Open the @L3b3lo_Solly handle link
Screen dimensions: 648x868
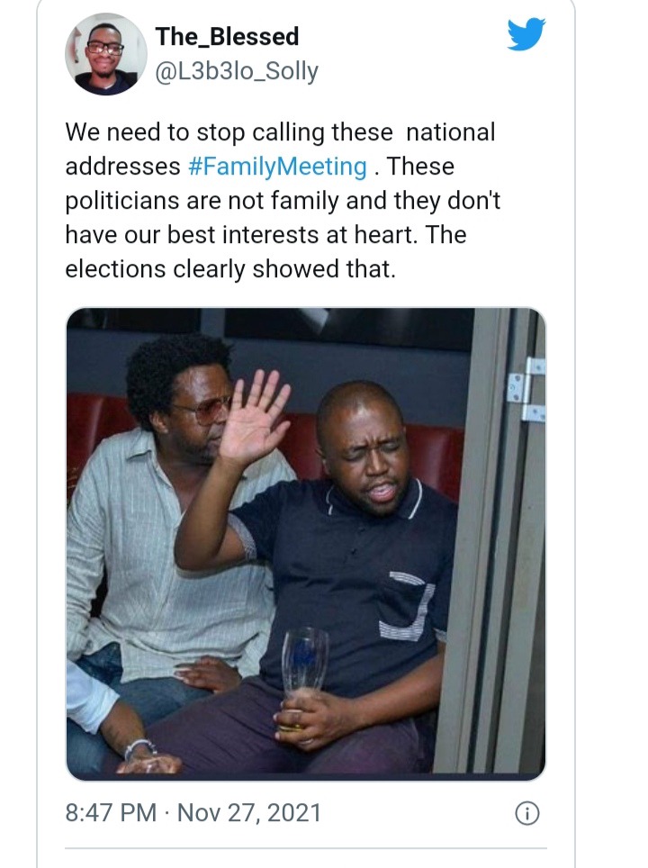237,71
